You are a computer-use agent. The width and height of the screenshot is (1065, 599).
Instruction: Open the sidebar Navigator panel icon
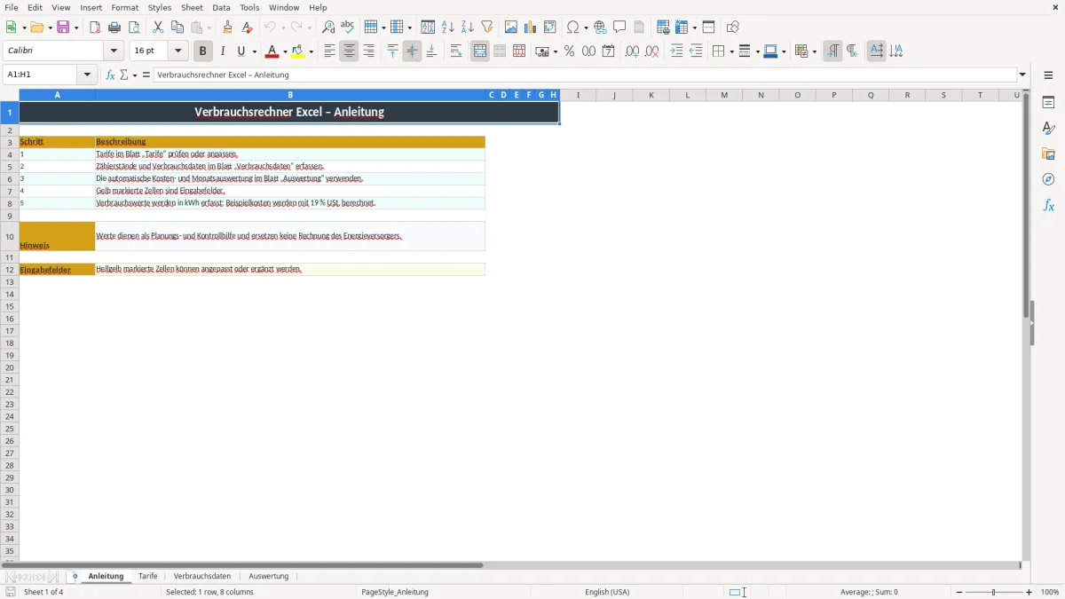pyautogui.click(x=1048, y=179)
